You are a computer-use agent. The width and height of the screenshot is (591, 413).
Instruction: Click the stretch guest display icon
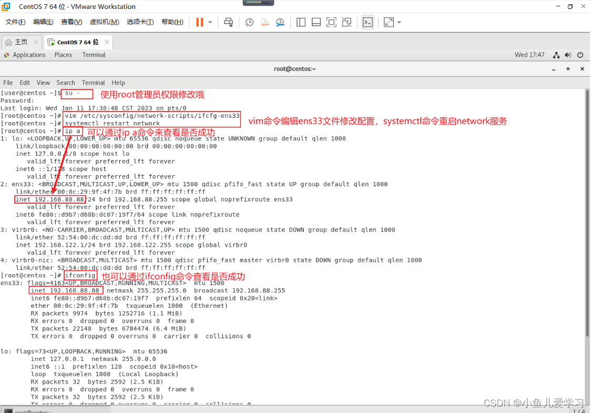pos(389,22)
